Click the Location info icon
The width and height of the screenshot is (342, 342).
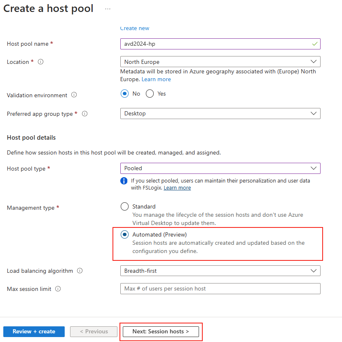click(40, 62)
